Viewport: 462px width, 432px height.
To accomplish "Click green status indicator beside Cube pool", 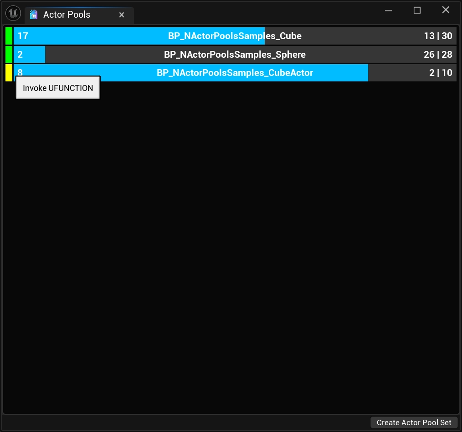I will pyautogui.click(x=9, y=36).
